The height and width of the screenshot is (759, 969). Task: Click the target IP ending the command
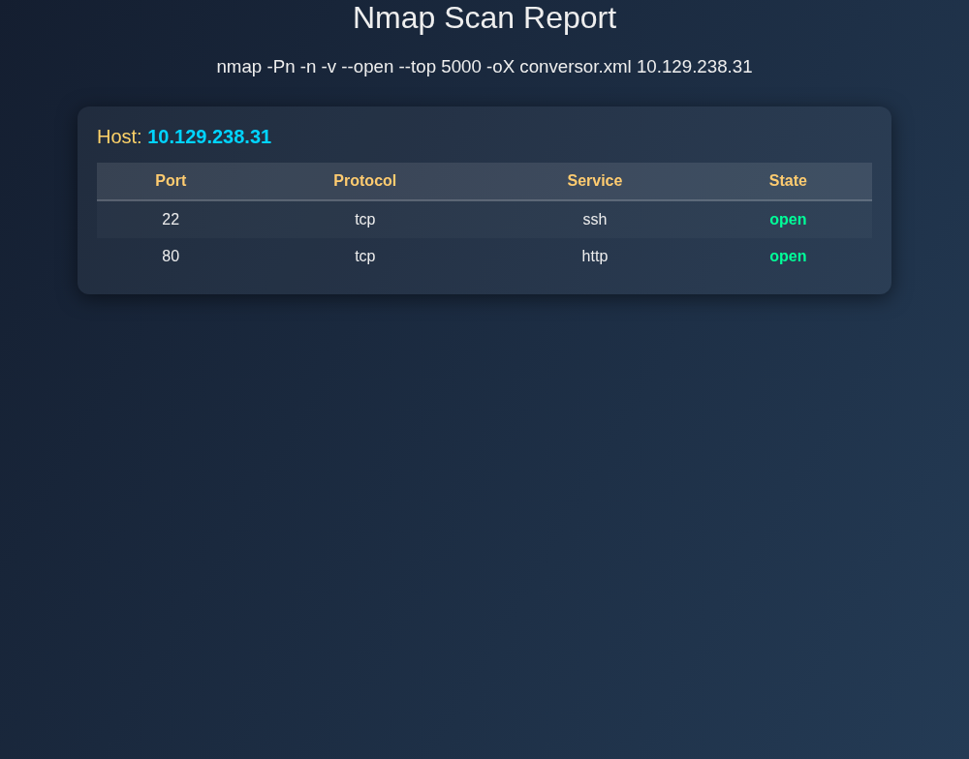point(694,67)
